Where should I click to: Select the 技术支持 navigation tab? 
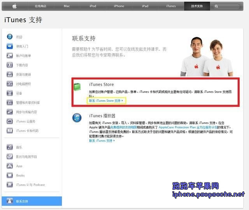(197, 6)
